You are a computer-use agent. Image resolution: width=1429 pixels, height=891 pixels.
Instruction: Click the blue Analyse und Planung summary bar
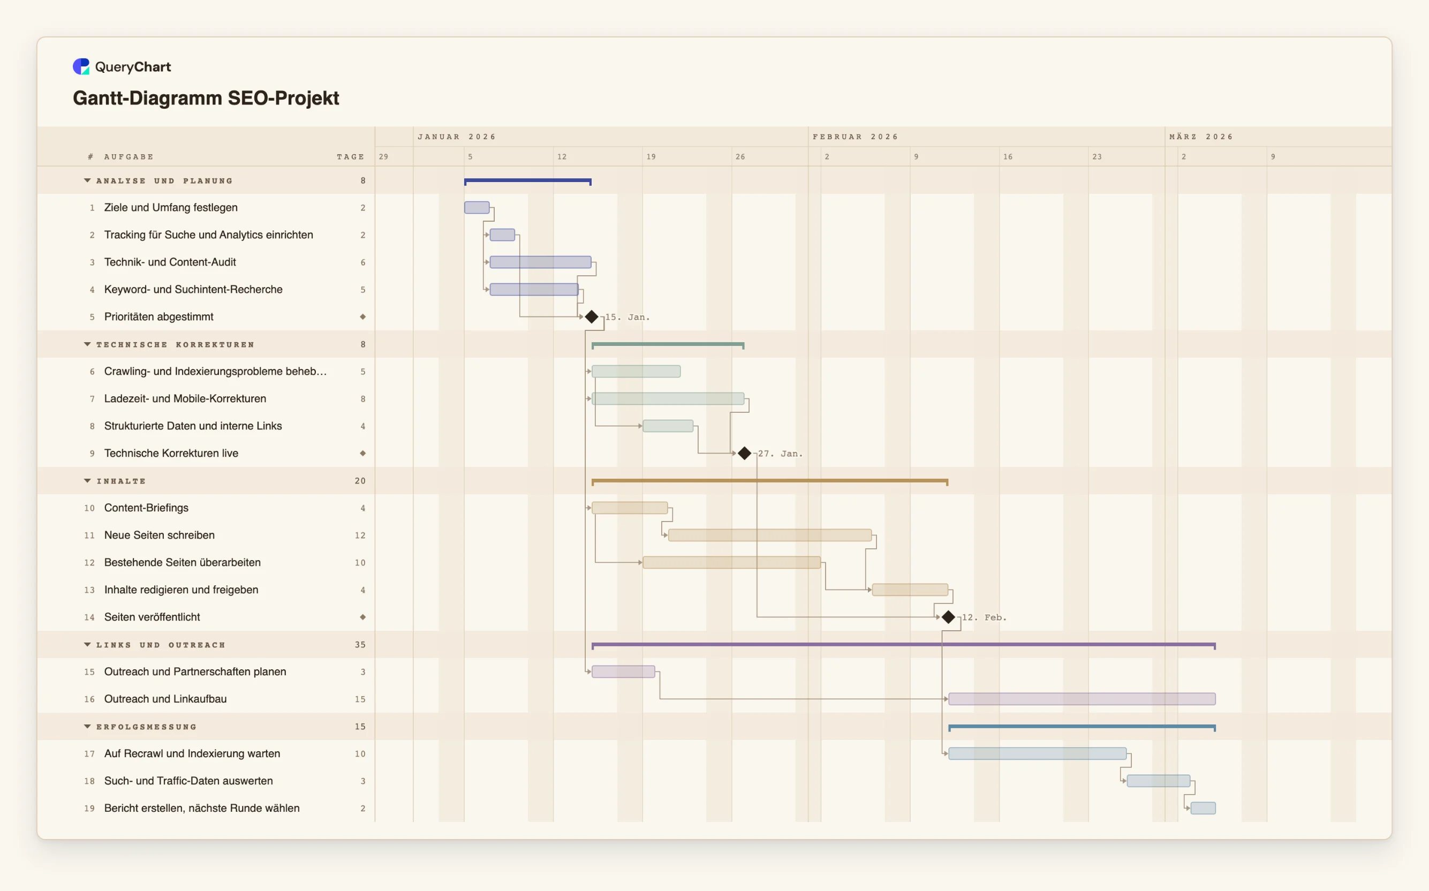[x=527, y=181]
